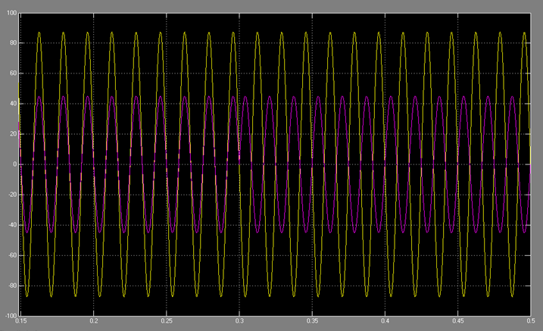Click the y-axis tick label 20
This screenshot has width=543, height=331.
coord(13,134)
